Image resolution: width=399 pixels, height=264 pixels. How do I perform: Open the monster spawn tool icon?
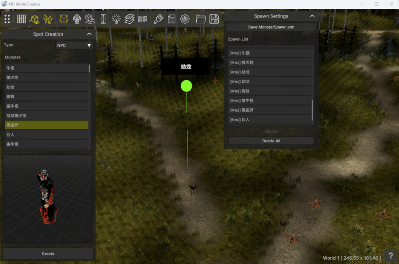(x=64, y=19)
